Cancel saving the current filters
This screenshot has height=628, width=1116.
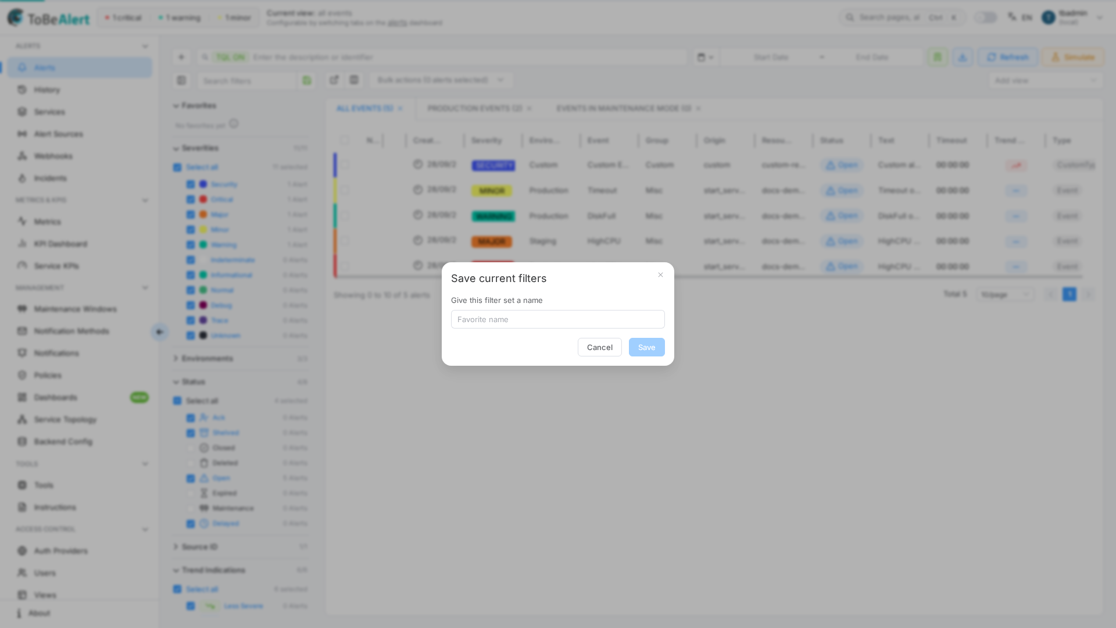point(600,347)
